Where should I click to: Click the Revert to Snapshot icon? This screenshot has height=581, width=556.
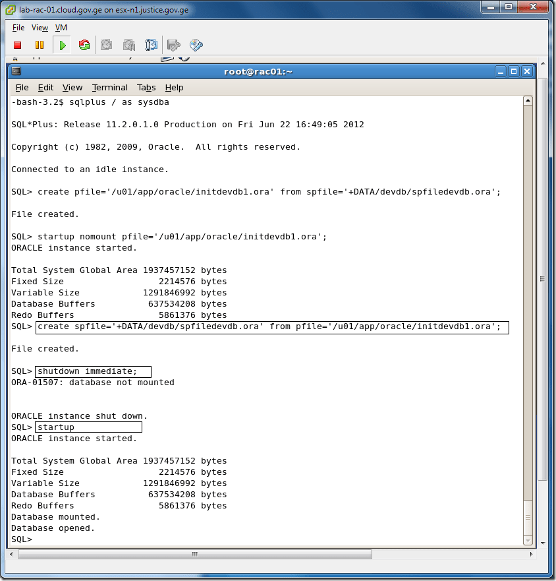[129, 45]
